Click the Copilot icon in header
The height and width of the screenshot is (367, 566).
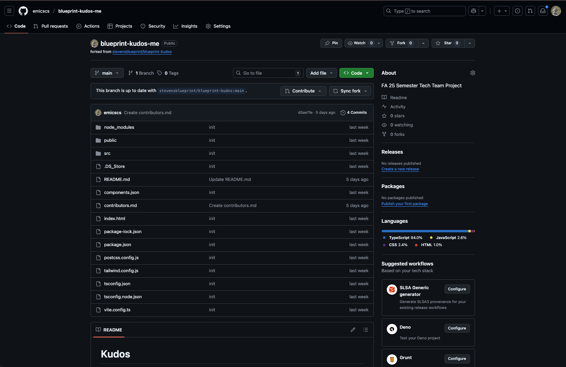473,11
